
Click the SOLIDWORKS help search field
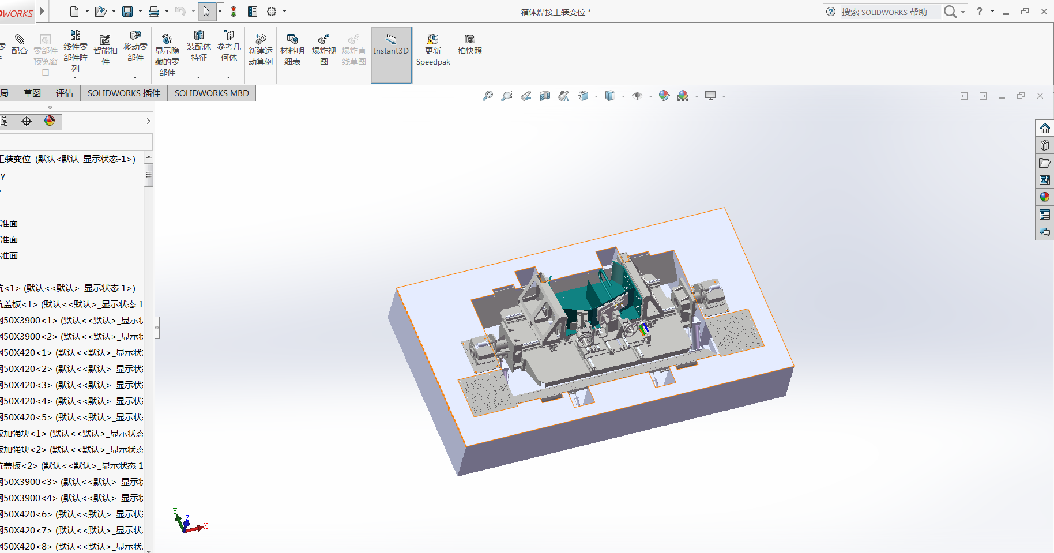(x=890, y=12)
